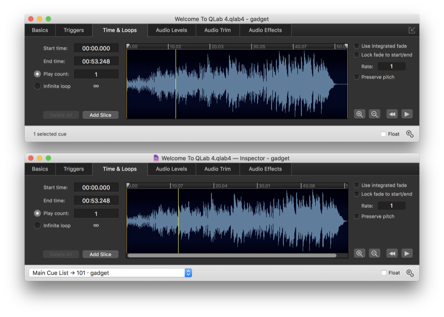This screenshot has height=317, width=444.
Task: Tick the Float checkbox in the '1 selected cue' window
Action: [383, 134]
